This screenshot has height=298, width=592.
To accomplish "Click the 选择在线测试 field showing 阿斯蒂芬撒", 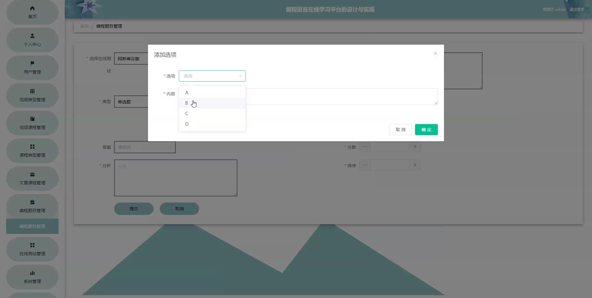I will (131, 58).
